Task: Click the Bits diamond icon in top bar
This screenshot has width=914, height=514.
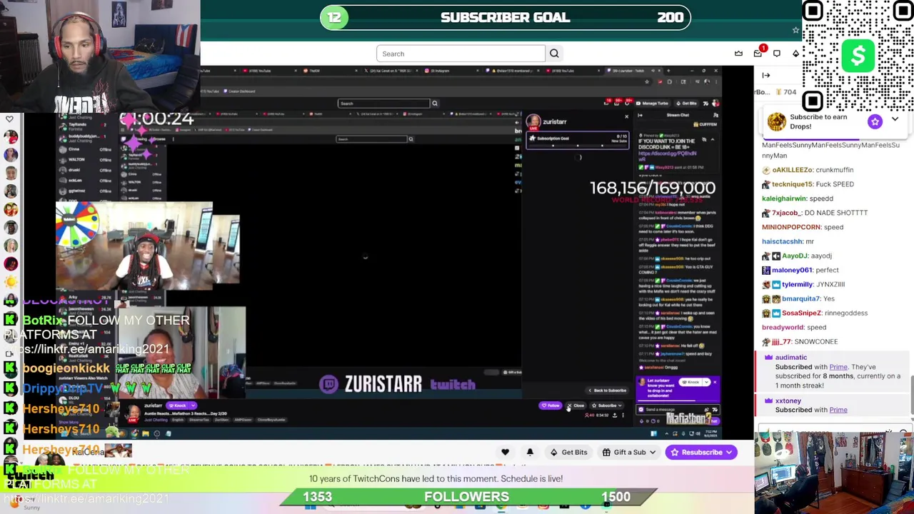Action: [x=795, y=54]
